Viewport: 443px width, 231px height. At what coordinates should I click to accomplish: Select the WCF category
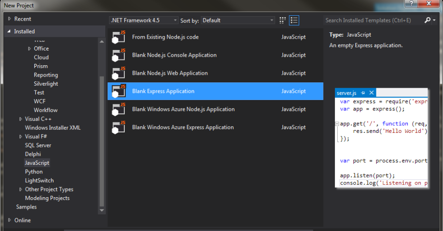coord(40,101)
